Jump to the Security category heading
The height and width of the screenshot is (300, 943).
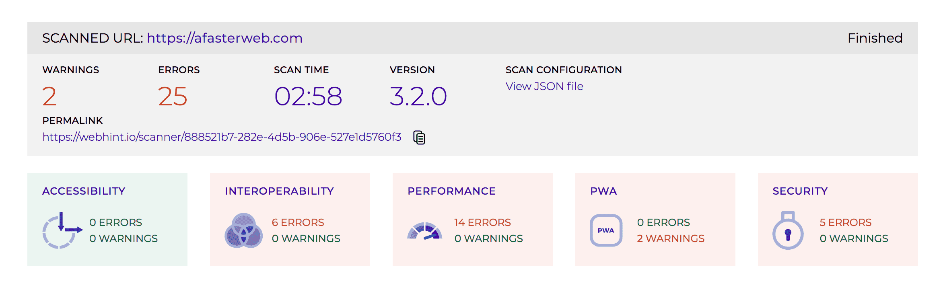tap(800, 191)
